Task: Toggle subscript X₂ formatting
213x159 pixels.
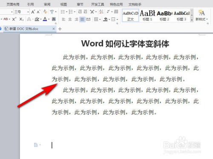Action: [21, 19]
